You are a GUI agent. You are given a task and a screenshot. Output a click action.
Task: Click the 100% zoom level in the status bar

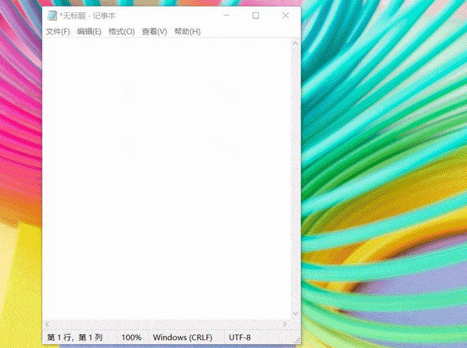[131, 338]
